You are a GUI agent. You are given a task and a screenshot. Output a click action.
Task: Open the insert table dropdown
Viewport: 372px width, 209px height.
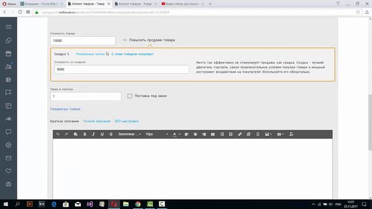280,134
